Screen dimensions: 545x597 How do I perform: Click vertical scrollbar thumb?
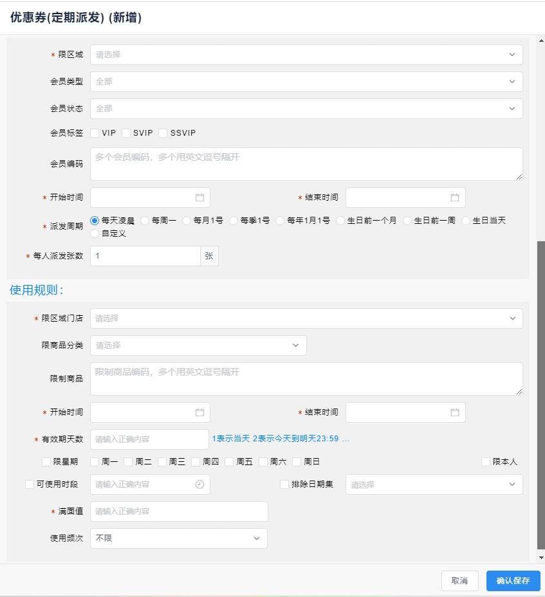[x=541, y=395]
